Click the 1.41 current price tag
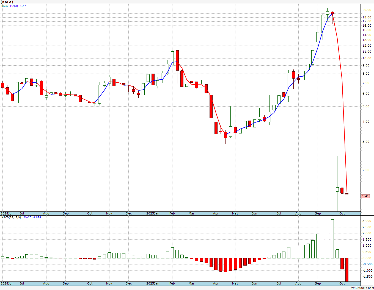 [x=366, y=196]
